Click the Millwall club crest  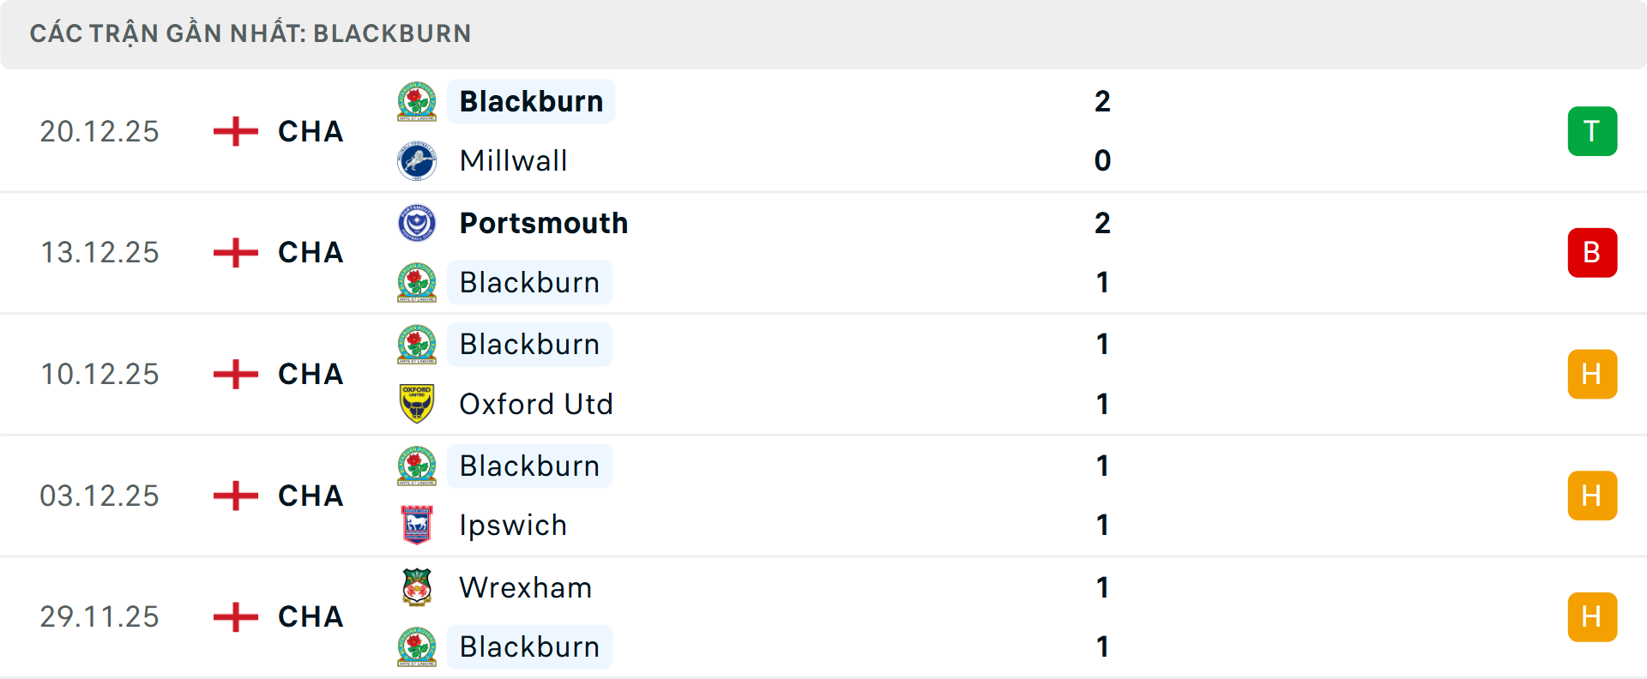pos(417,161)
